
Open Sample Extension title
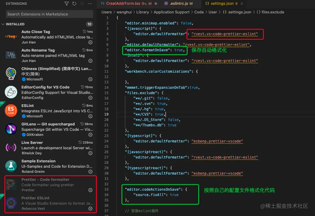point(38,161)
